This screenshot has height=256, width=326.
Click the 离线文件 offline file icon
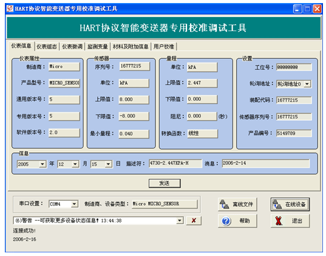tap(224, 204)
